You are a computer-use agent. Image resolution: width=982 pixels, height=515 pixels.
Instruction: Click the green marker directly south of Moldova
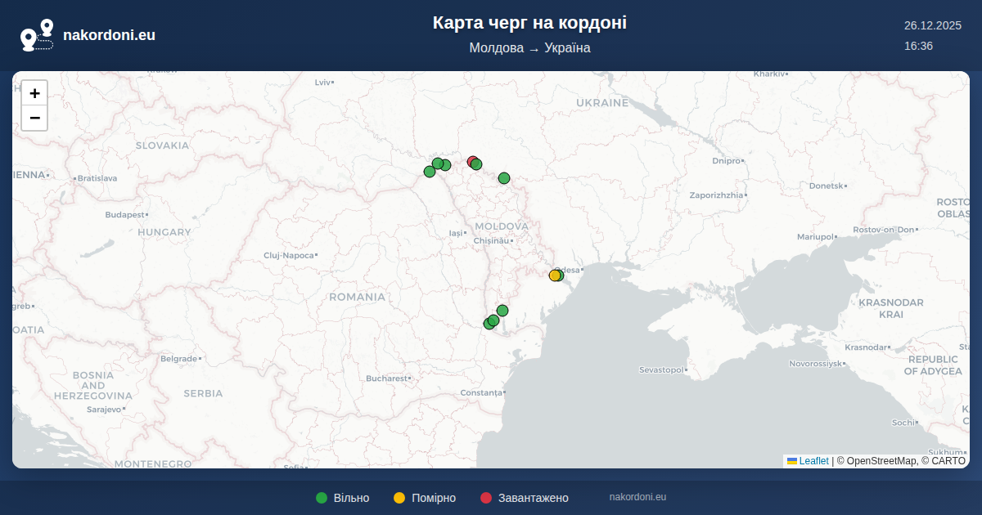point(502,311)
